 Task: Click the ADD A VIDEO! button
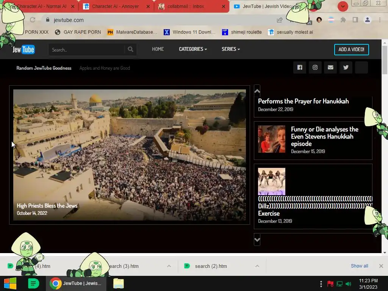click(x=351, y=50)
